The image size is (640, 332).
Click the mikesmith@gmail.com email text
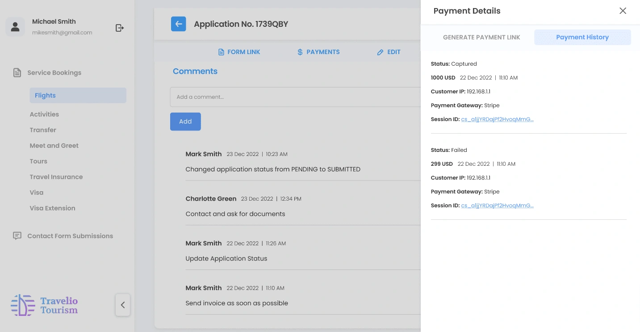62,33
